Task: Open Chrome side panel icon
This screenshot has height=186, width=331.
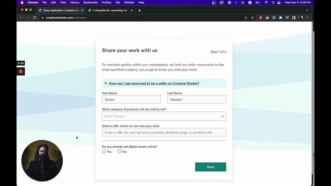Action: point(294,18)
